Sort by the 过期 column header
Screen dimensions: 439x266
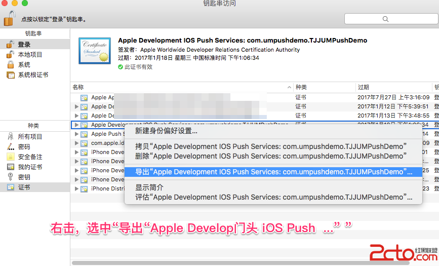(x=394, y=87)
